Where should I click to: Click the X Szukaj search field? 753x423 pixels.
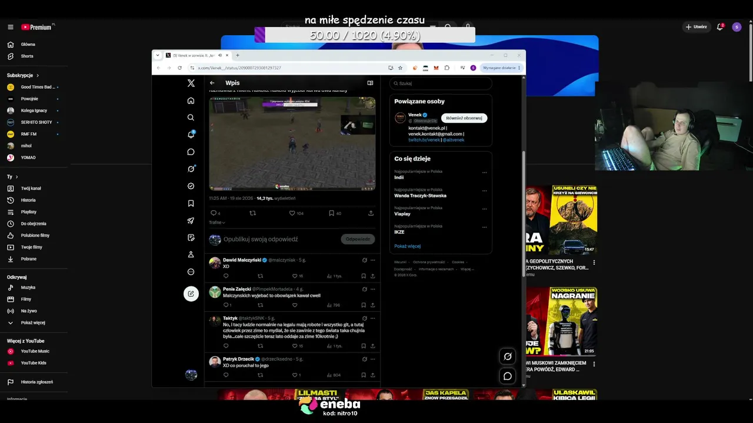click(x=441, y=83)
